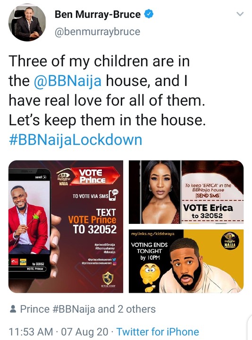Open the Ben Murray-Bruce display name
This screenshot has width=252, height=340.
(98, 14)
